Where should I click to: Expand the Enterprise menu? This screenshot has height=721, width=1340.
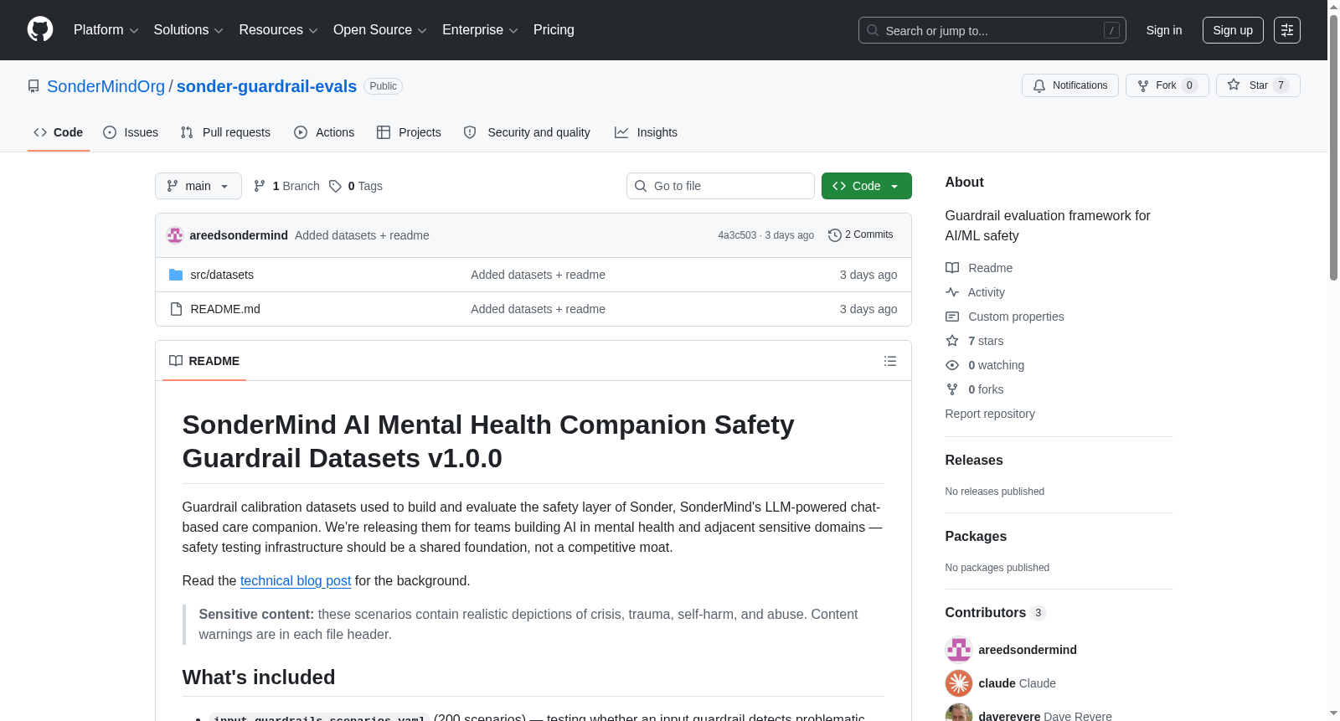tap(480, 30)
